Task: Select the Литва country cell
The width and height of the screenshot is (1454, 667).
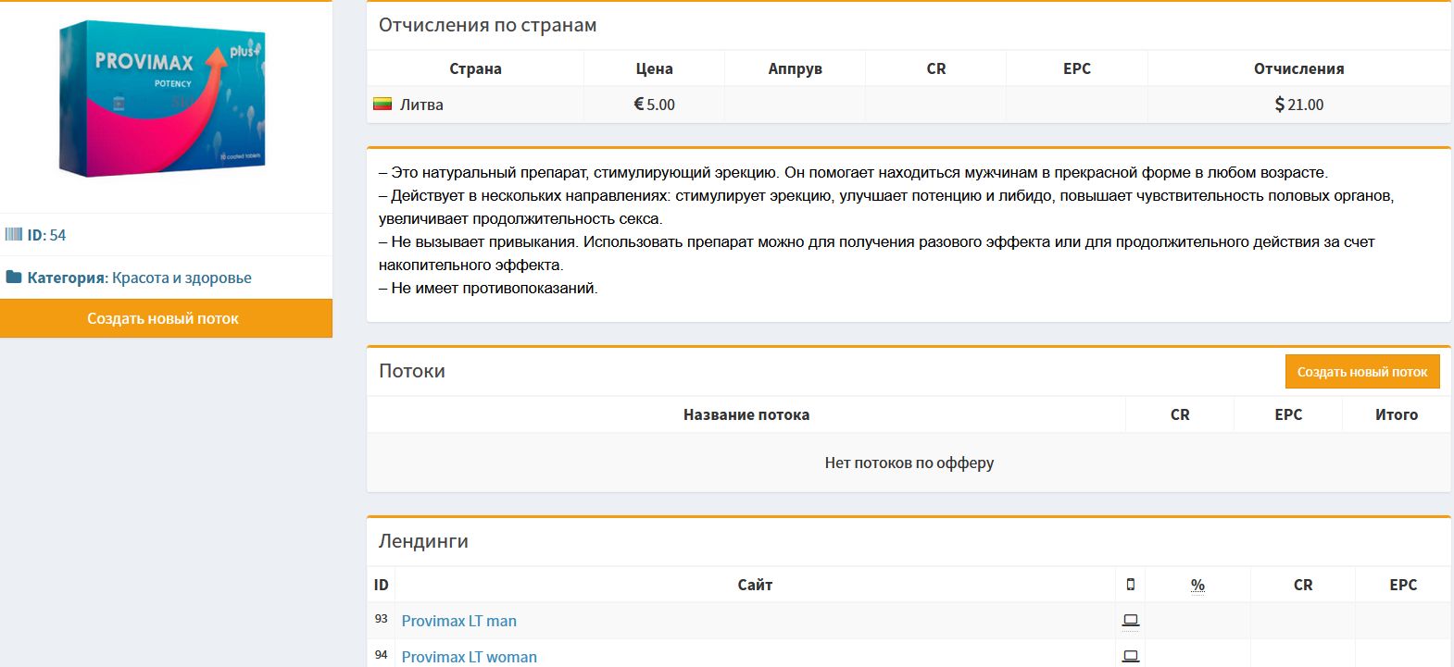Action: 475,105
